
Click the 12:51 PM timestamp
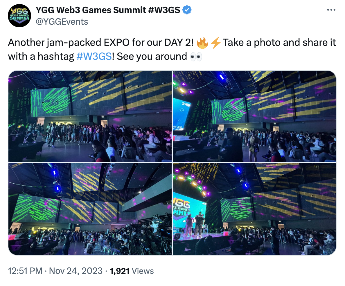pyautogui.click(x=25, y=271)
